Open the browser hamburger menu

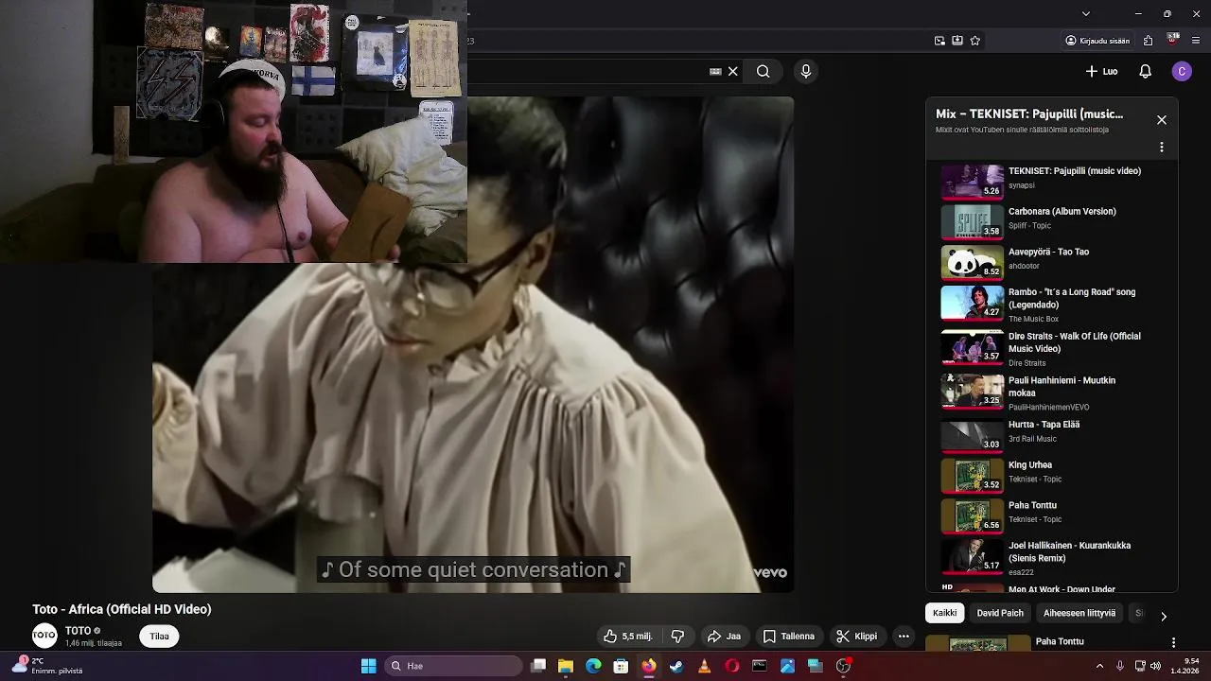(1197, 41)
